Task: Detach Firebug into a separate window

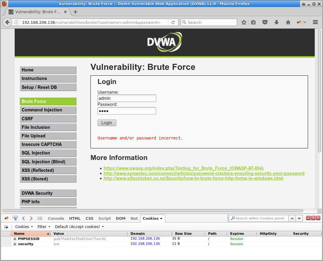Action: click(313, 218)
